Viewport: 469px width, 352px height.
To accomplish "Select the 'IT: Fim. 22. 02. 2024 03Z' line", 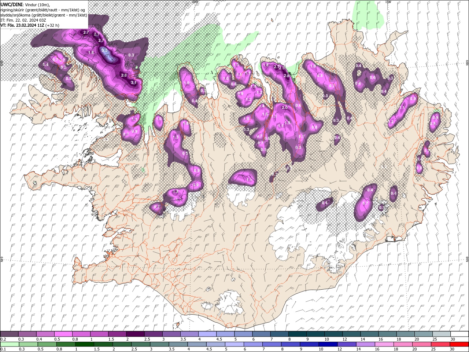I will coord(23,20).
